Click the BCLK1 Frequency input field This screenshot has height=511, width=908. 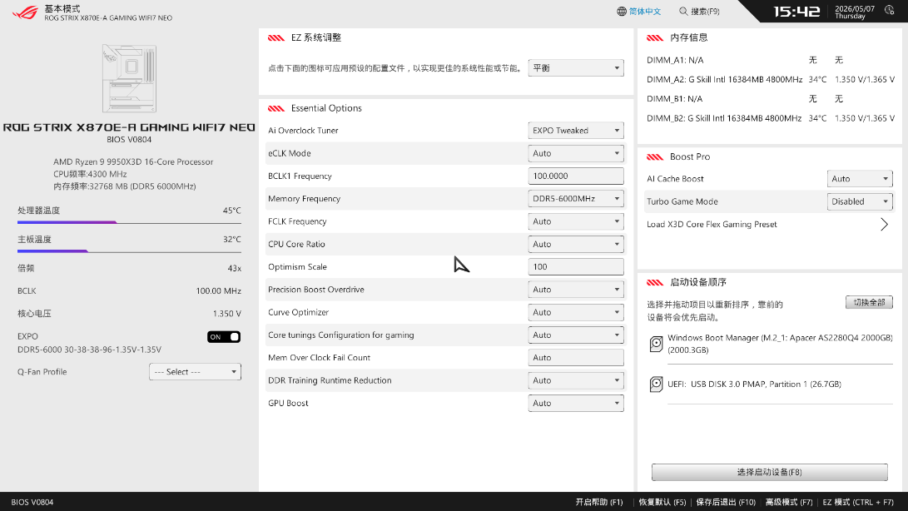[576, 176]
